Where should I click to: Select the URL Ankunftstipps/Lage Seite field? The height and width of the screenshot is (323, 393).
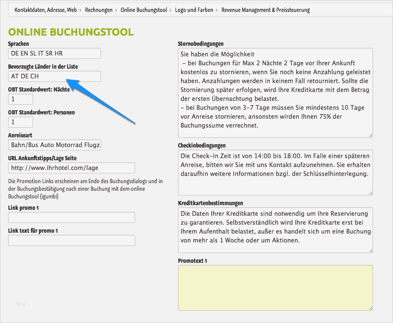pyautogui.click(x=71, y=168)
